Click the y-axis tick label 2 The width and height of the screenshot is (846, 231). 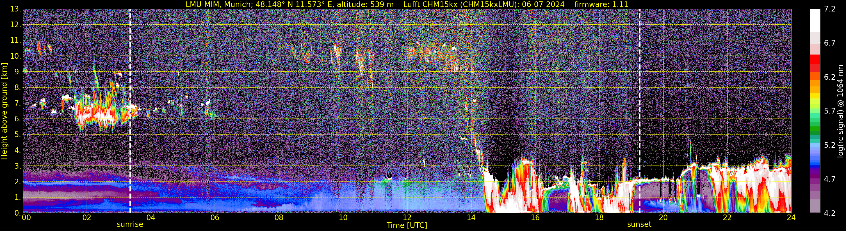(x=18, y=182)
